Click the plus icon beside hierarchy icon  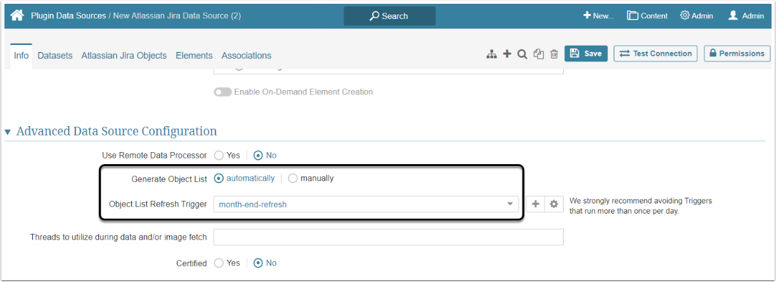[x=507, y=54]
